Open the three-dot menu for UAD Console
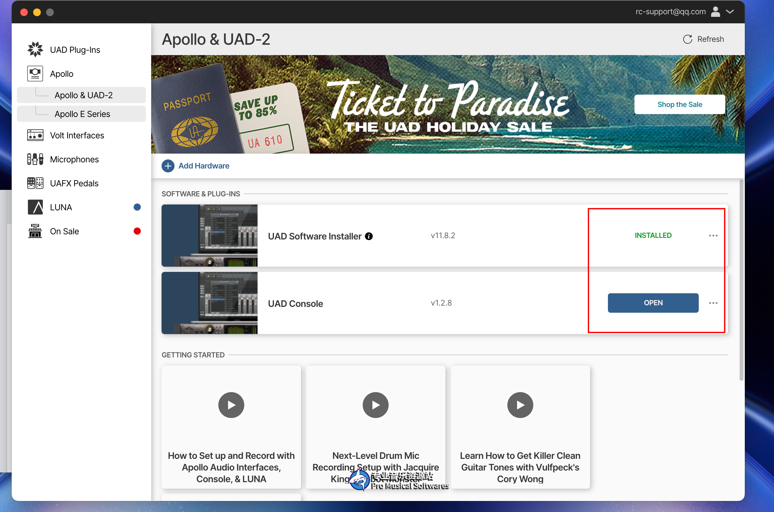The image size is (774, 512). point(713,303)
